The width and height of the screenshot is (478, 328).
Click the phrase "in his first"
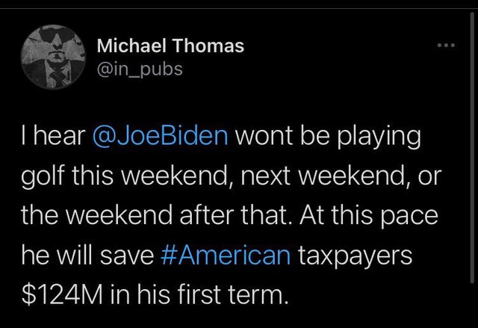(x=165, y=294)
